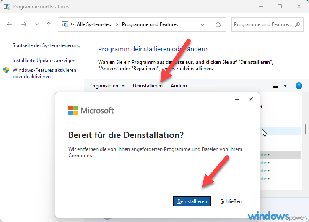309x222 pixels.
Task: Click the shield icon beside Windows-Features
Action: tap(6, 70)
